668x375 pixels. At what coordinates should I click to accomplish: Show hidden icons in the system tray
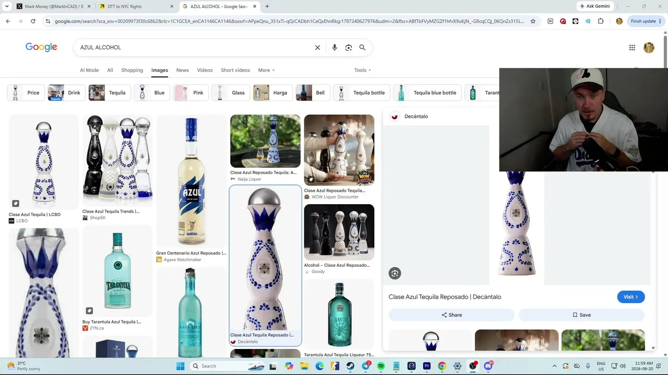(554, 366)
